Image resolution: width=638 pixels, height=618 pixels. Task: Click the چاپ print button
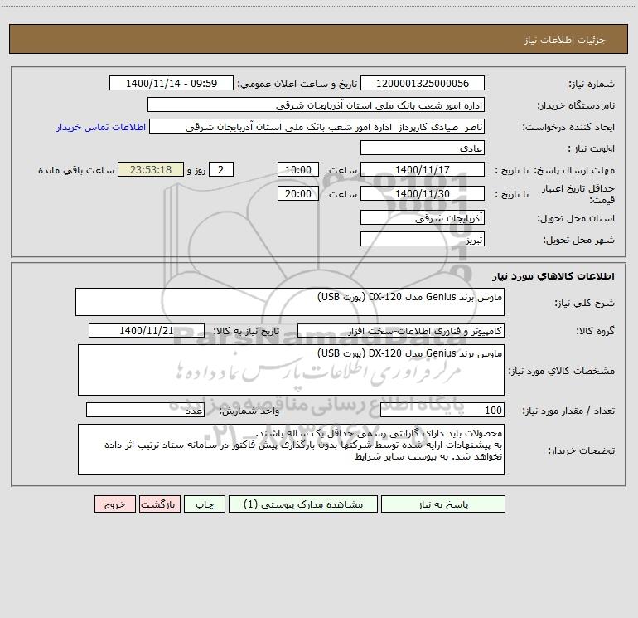(x=205, y=504)
